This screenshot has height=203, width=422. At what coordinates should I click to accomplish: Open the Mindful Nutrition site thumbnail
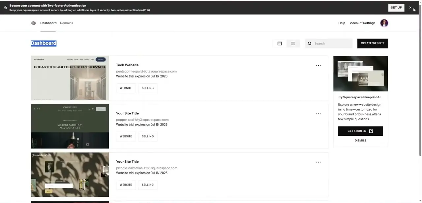70,127
